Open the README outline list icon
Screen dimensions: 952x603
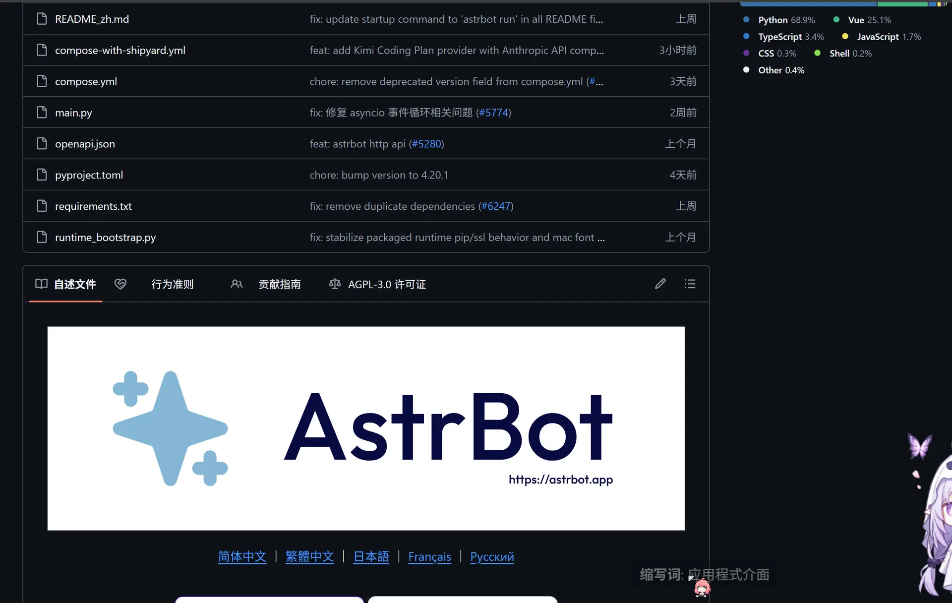(690, 284)
